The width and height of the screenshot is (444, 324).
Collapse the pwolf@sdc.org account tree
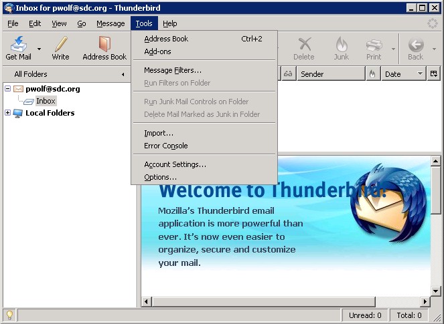tap(8, 89)
